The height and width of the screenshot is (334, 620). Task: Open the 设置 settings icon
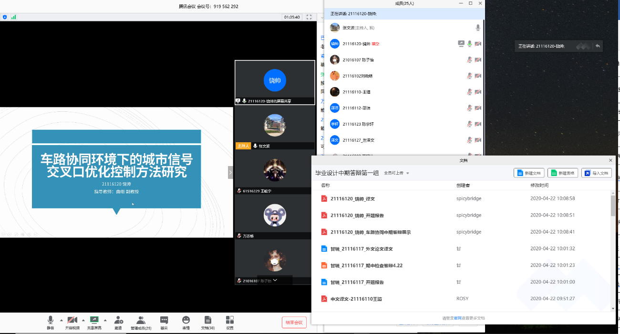click(230, 320)
